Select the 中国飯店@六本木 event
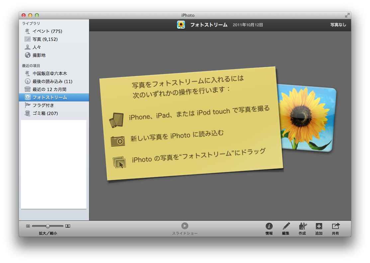This screenshot has height=263, width=370. coord(54,73)
